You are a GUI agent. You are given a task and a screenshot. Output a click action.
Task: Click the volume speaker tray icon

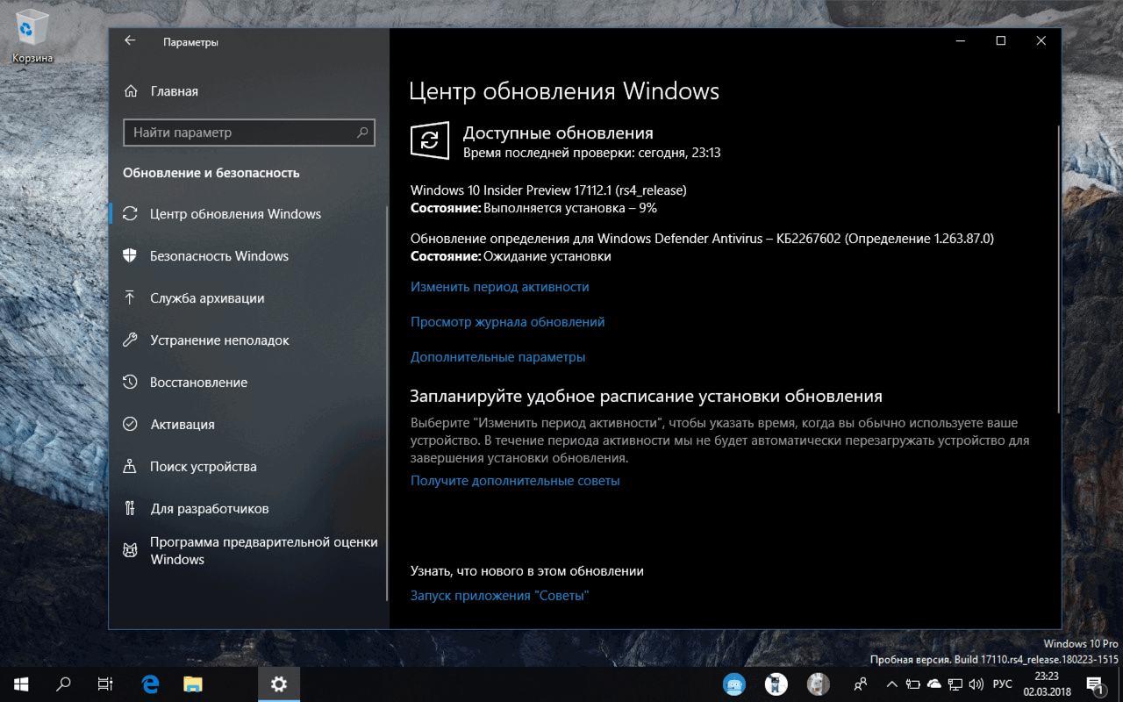coord(976,684)
